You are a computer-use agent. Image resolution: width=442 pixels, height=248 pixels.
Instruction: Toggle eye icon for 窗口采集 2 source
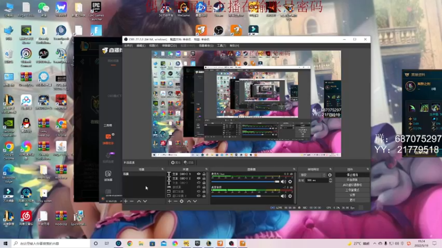tap(199, 196)
